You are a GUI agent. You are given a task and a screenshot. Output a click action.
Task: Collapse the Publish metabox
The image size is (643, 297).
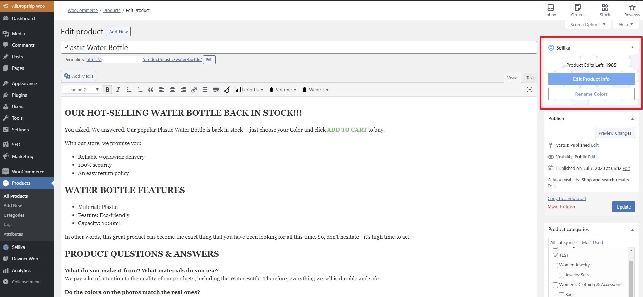(x=632, y=119)
